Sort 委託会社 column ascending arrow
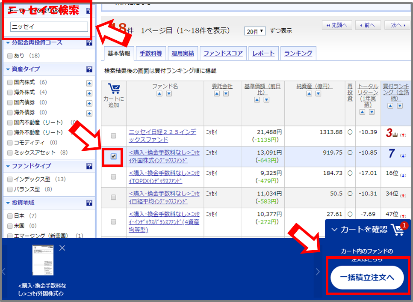The height and width of the screenshot is (302, 413). pos(217,94)
